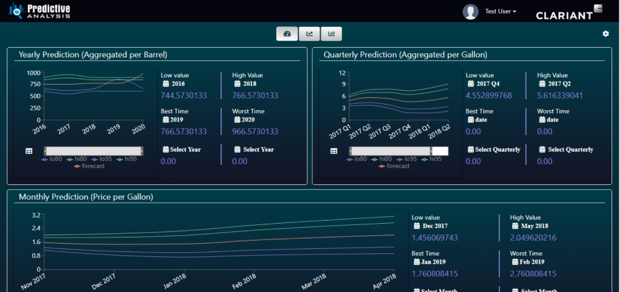Toggle hi80 series in Quarterly chart legend

pos(383,159)
